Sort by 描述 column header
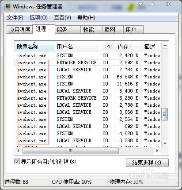Image resolution: width=182 pixels, height=190 pixels. coord(151,47)
